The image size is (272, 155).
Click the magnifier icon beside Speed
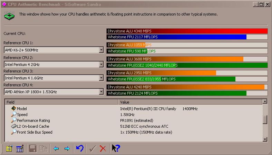pos(14,114)
